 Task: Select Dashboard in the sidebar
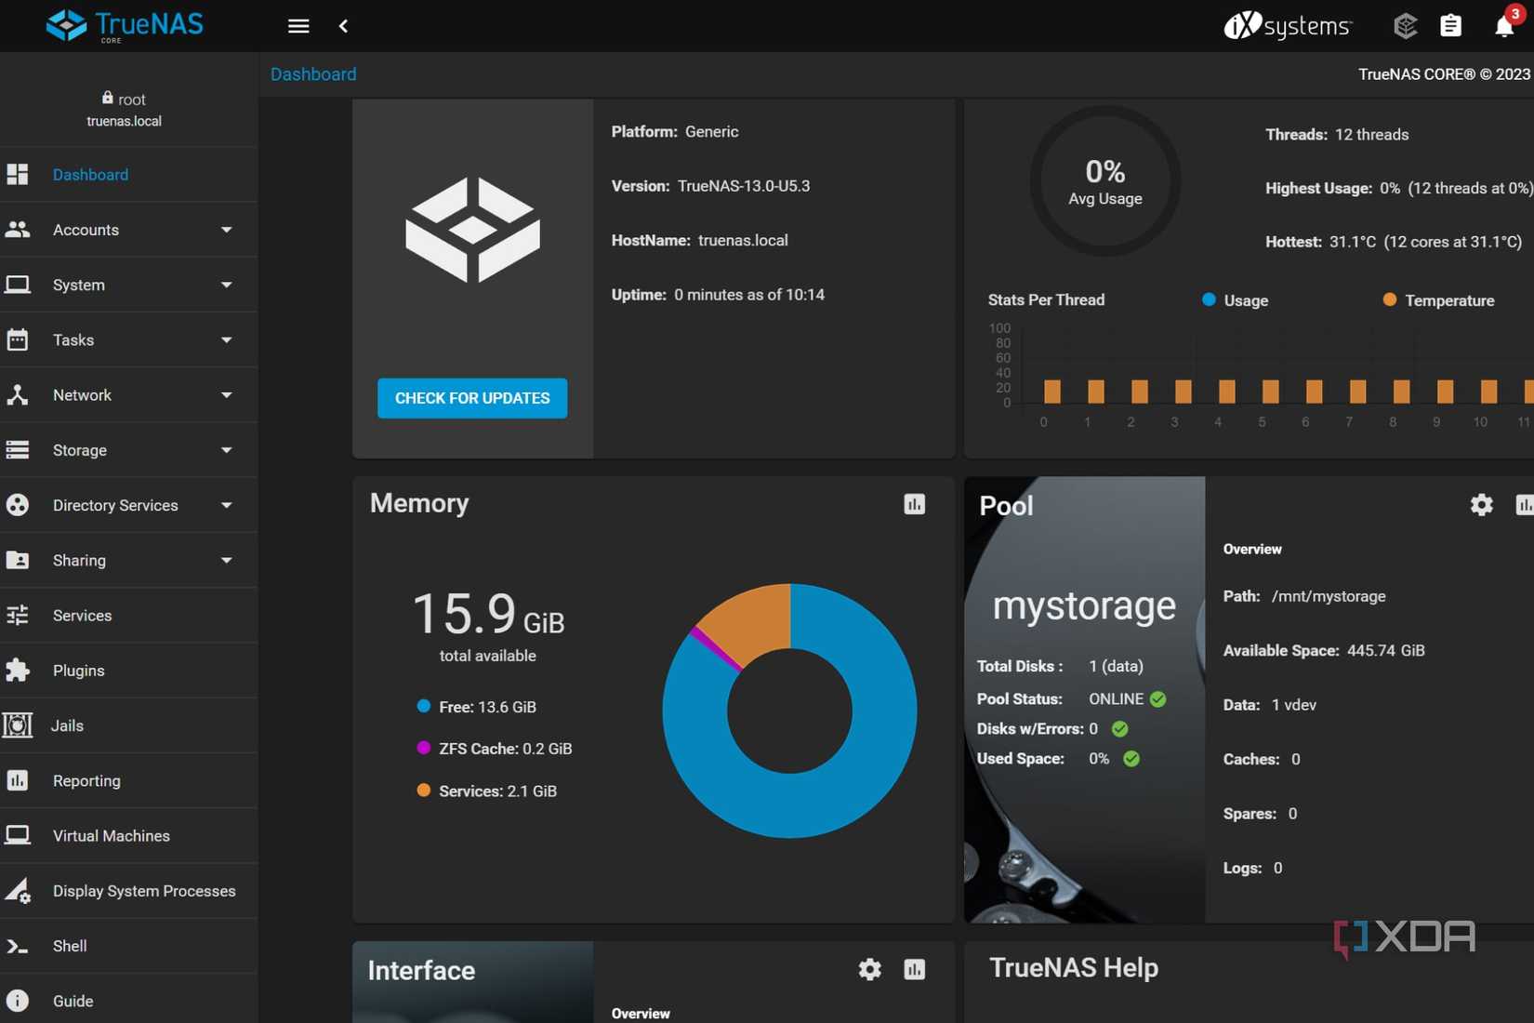[90, 174]
